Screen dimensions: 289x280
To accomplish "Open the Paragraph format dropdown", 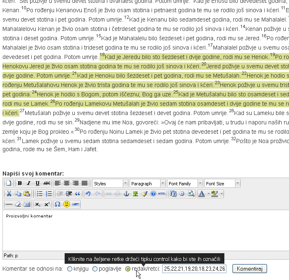I will tap(147, 184).
